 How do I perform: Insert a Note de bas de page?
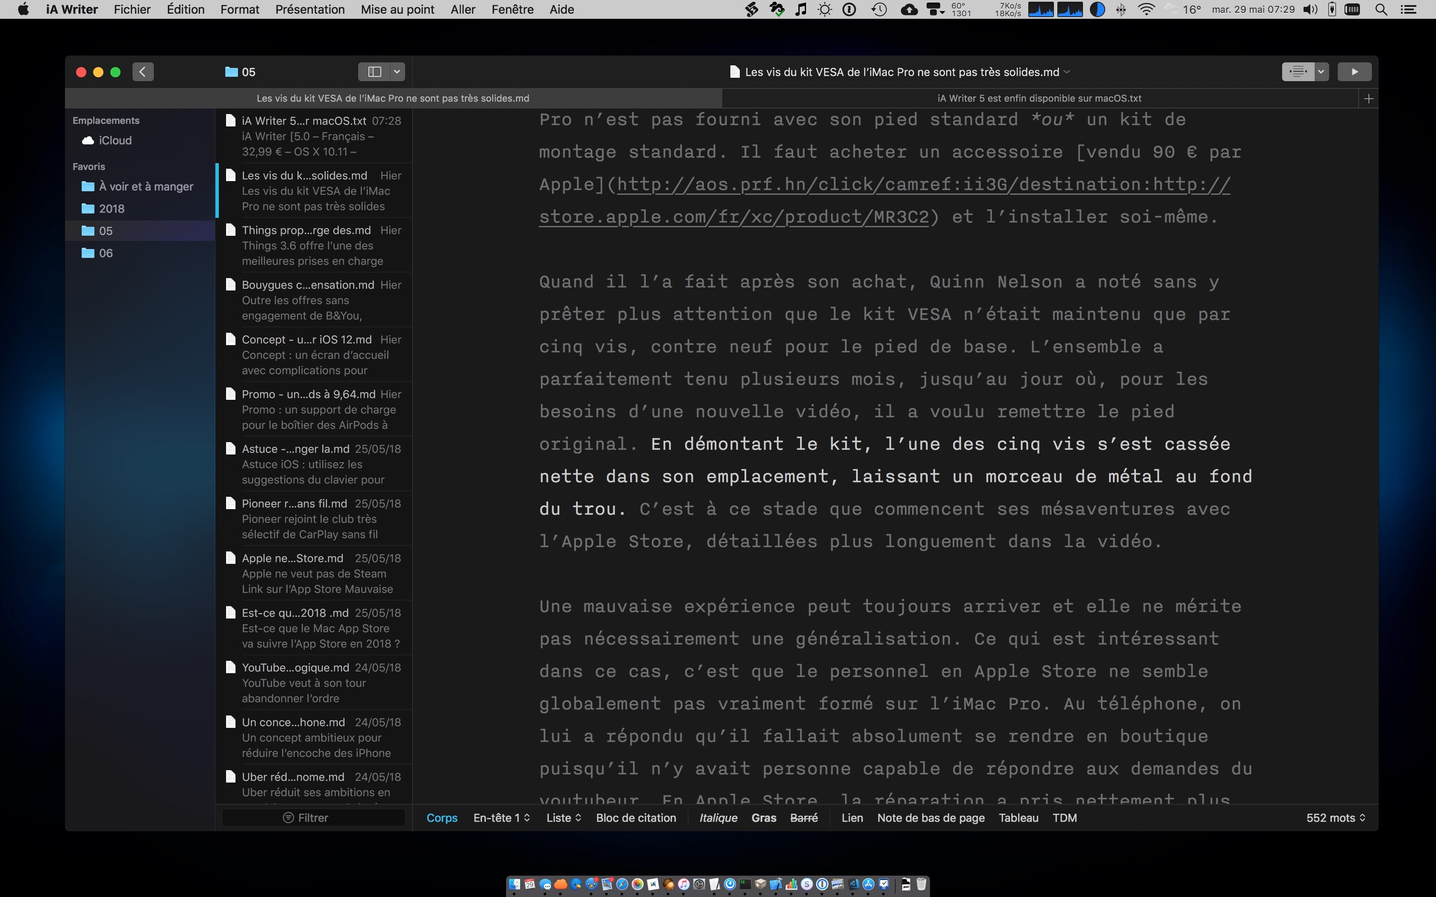pyautogui.click(x=931, y=818)
